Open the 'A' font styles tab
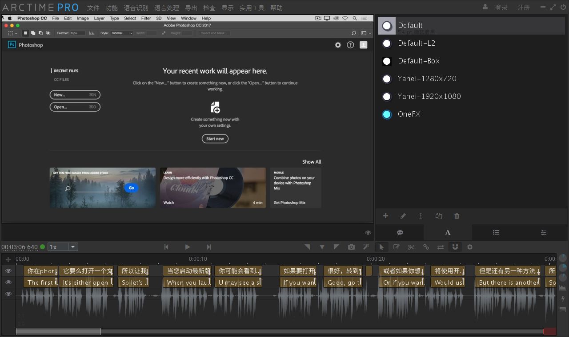 click(448, 232)
